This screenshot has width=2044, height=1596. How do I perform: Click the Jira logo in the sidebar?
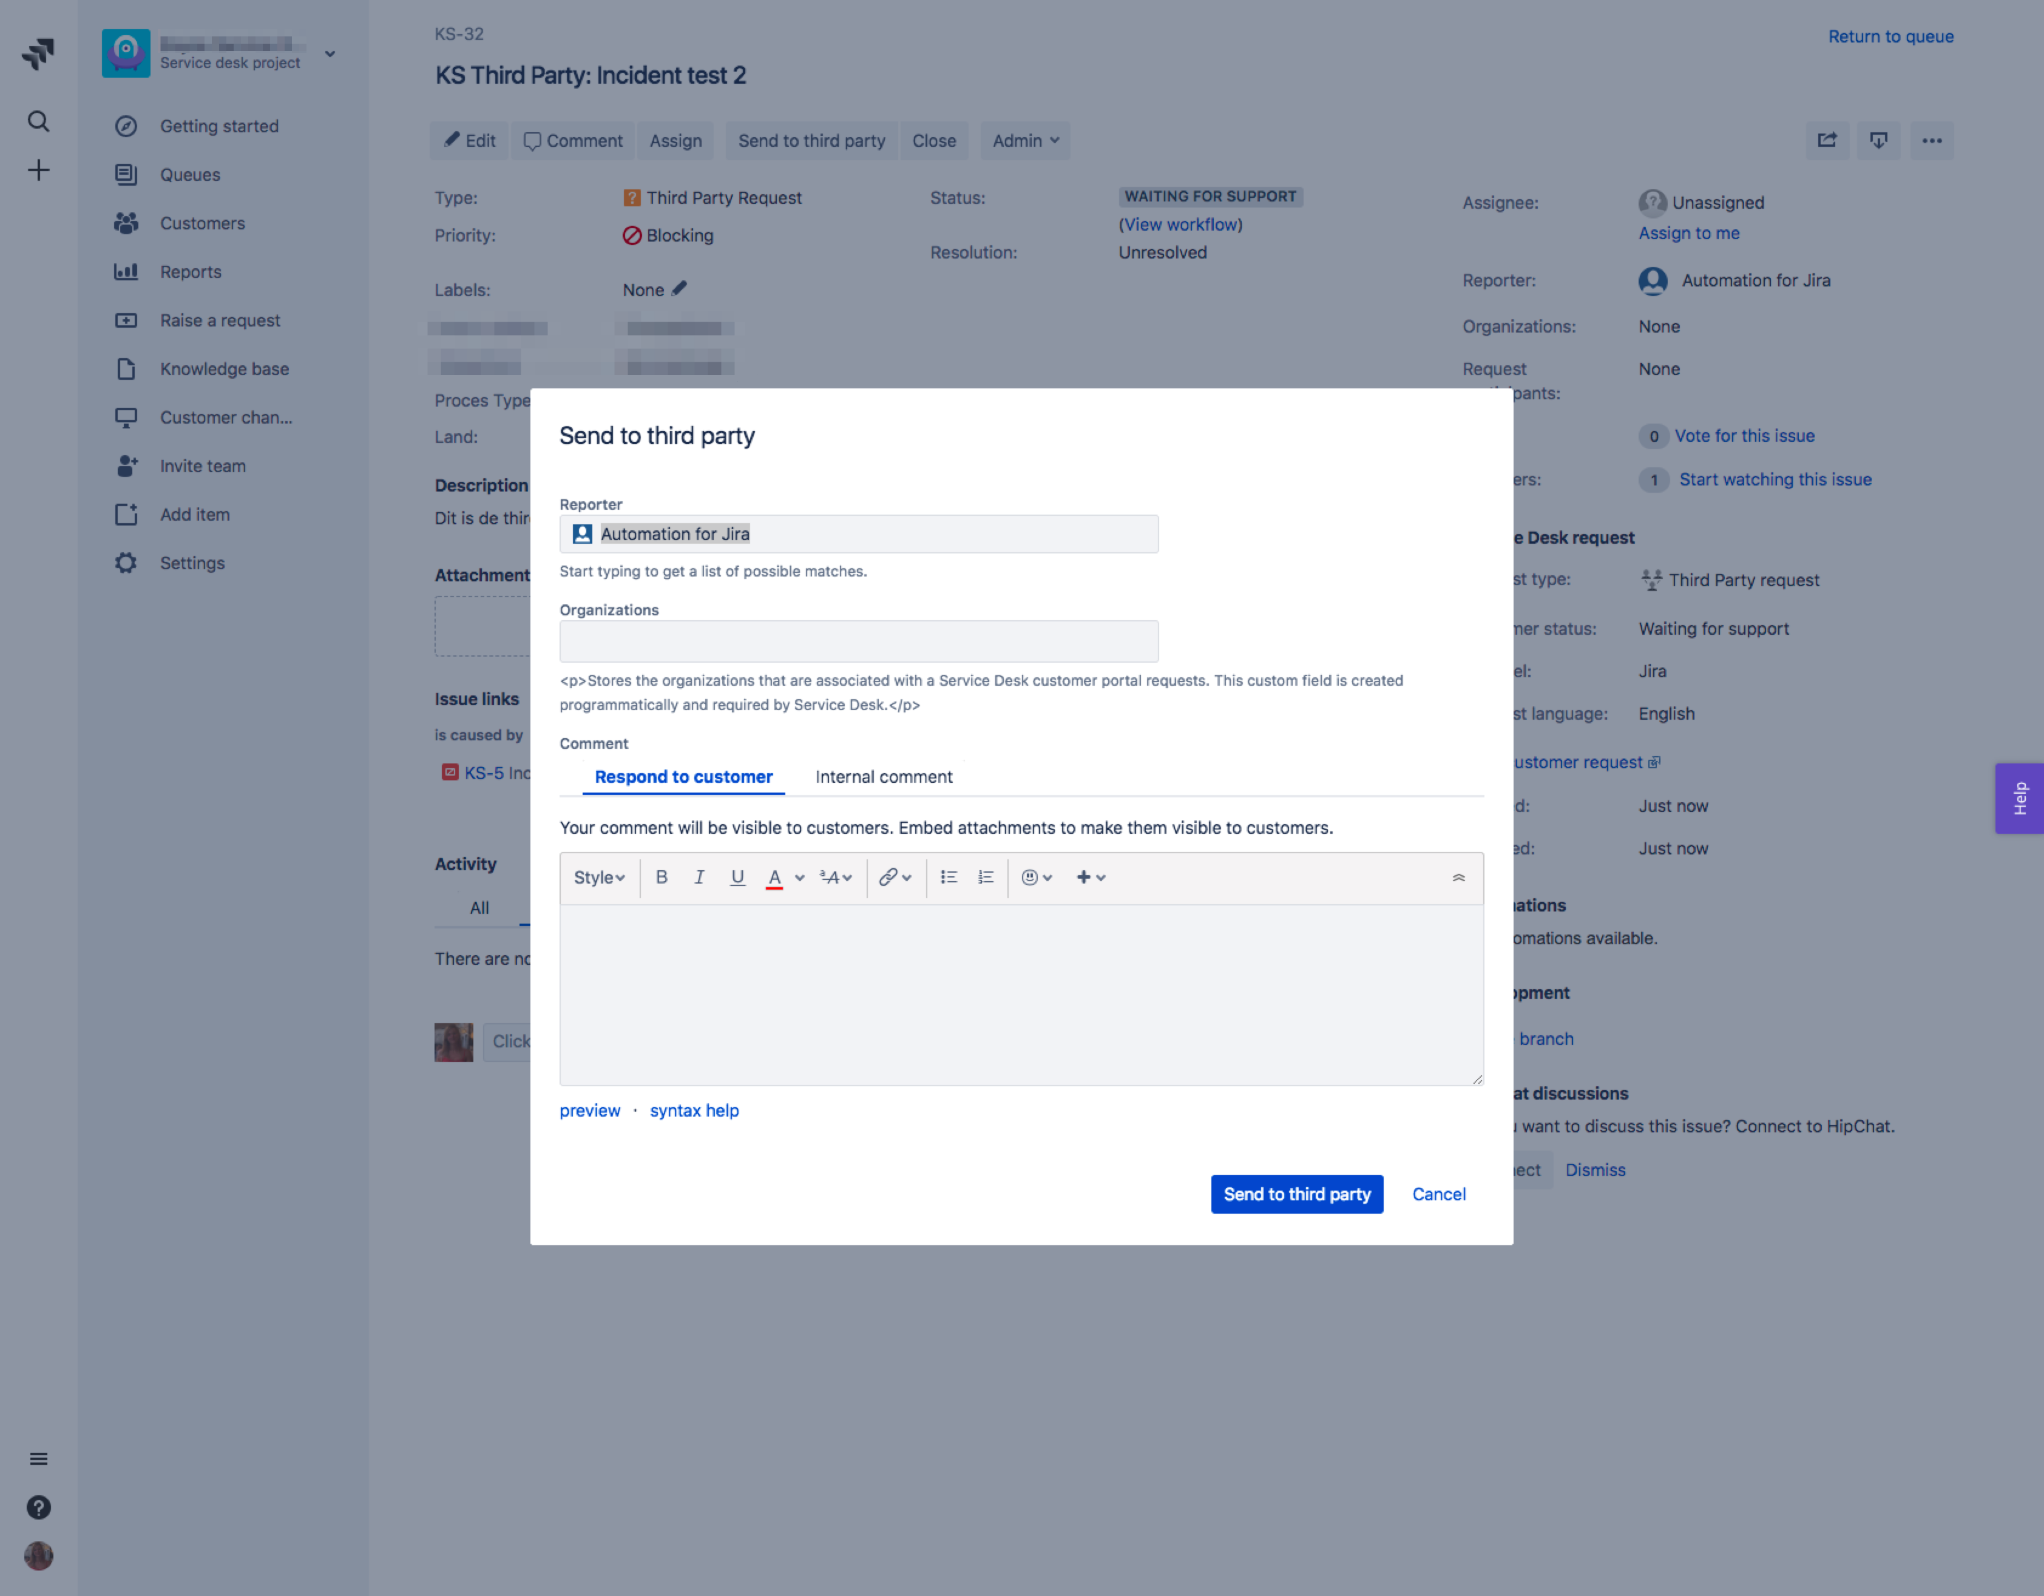point(38,53)
